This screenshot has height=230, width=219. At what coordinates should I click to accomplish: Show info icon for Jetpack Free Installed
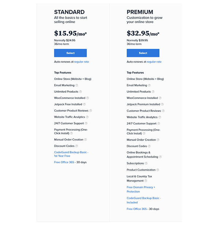tap(84, 104)
